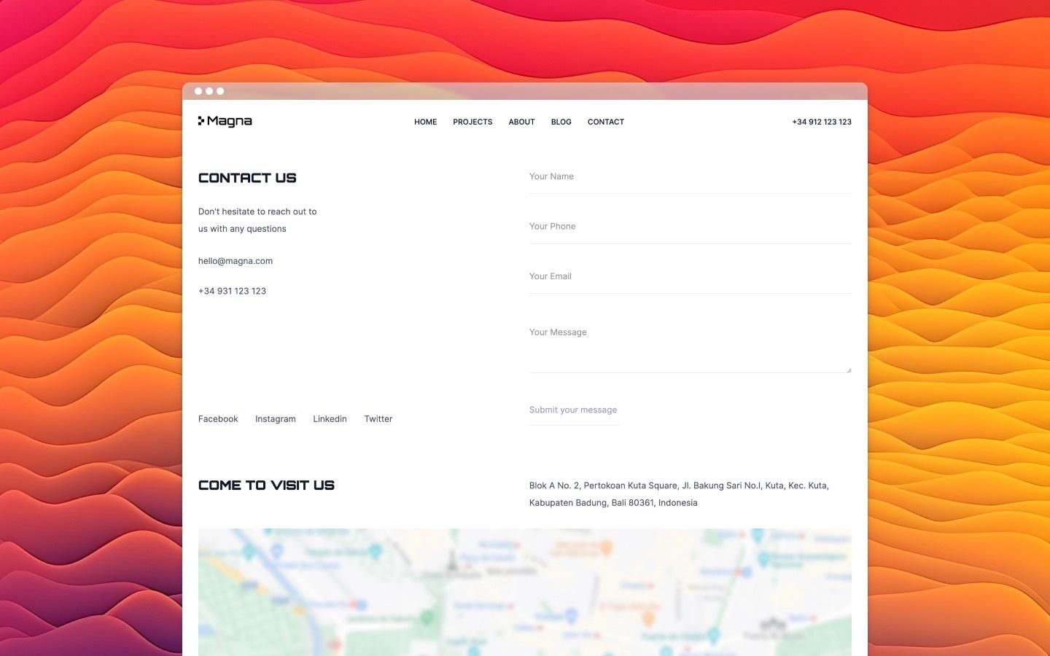Viewport: 1050px width, 656px height.
Task: Open the Twitter social link
Action: 378,418
